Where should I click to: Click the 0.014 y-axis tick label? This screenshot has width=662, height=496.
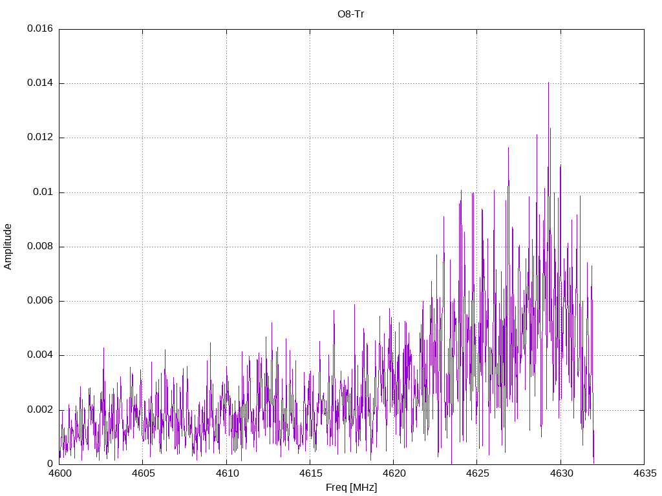point(40,83)
